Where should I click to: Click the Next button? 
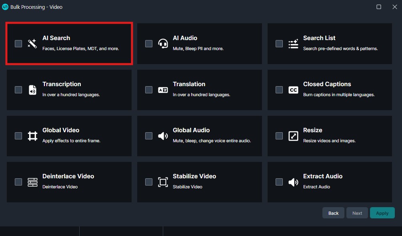point(357,213)
